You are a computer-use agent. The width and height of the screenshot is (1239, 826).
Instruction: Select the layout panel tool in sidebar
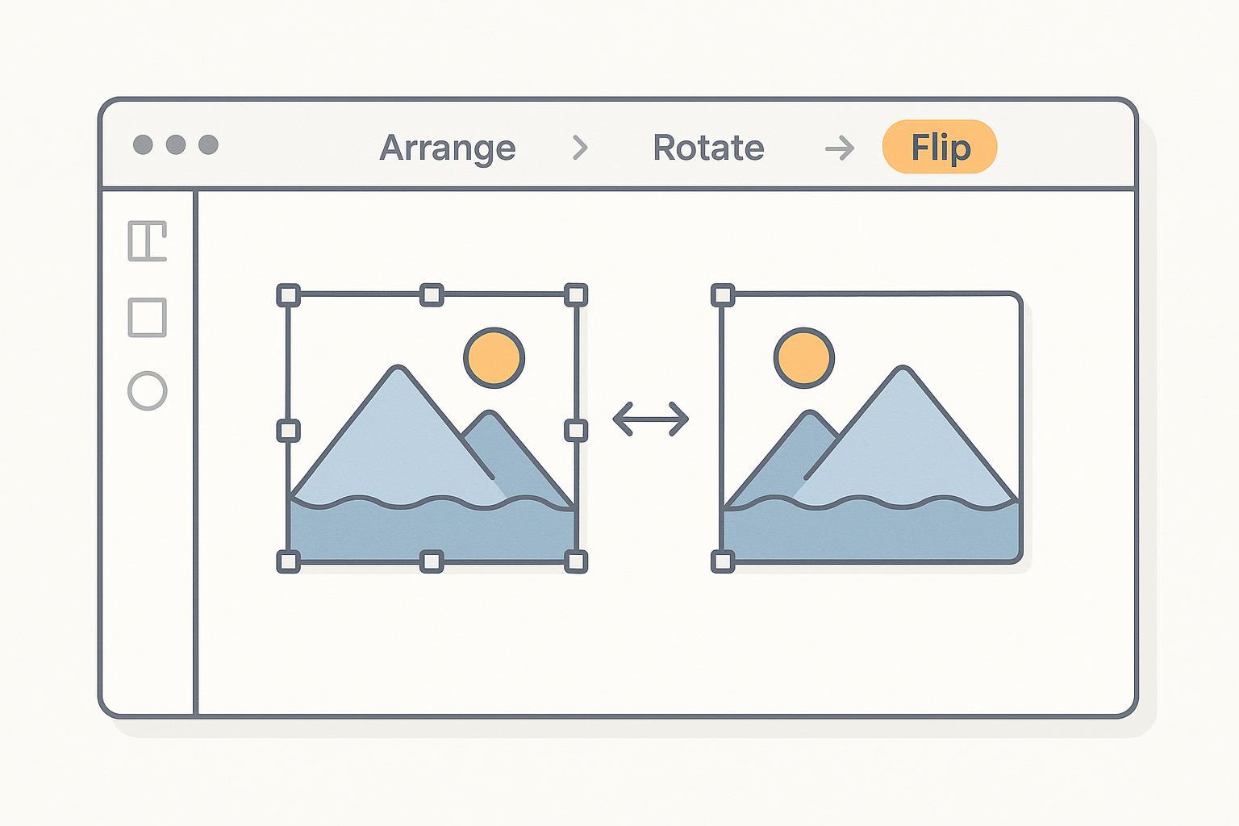148,241
